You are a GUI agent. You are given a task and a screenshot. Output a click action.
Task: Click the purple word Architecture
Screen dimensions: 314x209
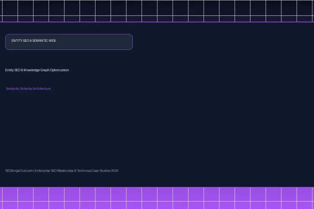click(x=41, y=89)
